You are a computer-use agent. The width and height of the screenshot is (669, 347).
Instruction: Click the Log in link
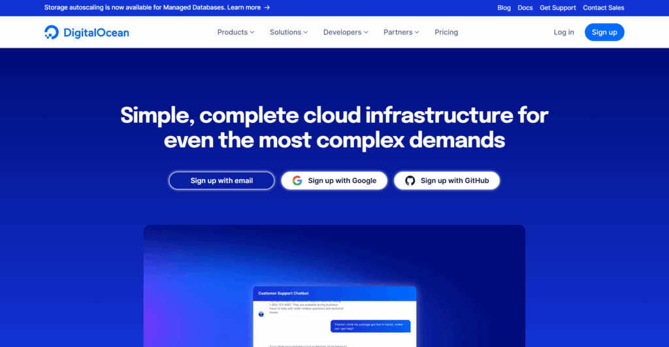[564, 32]
